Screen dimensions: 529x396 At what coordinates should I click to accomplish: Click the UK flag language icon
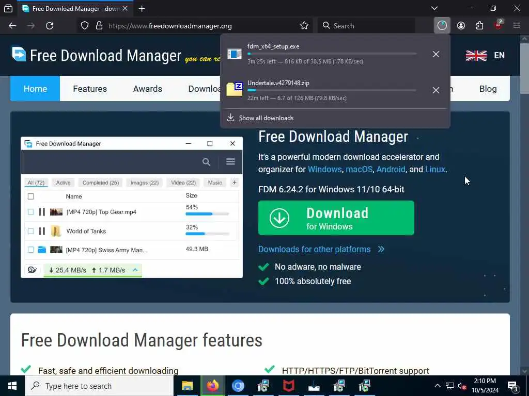coord(476,56)
